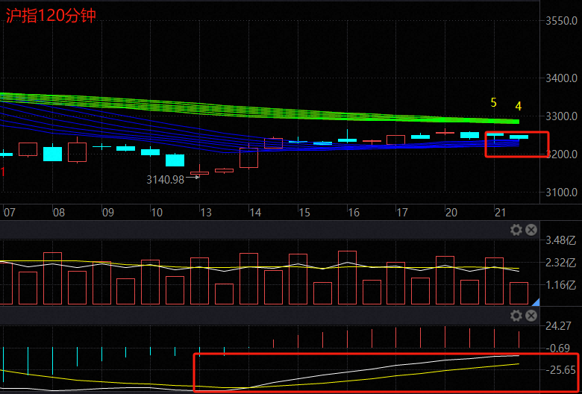Select date label 16 on time axis
Screen dimensions: 582x394
click(354, 213)
